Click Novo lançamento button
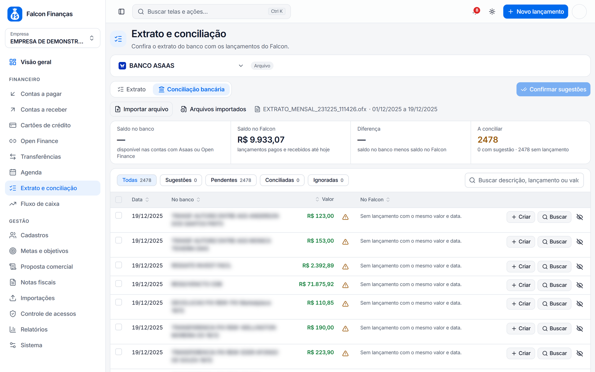 pyautogui.click(x=535, y=11)
